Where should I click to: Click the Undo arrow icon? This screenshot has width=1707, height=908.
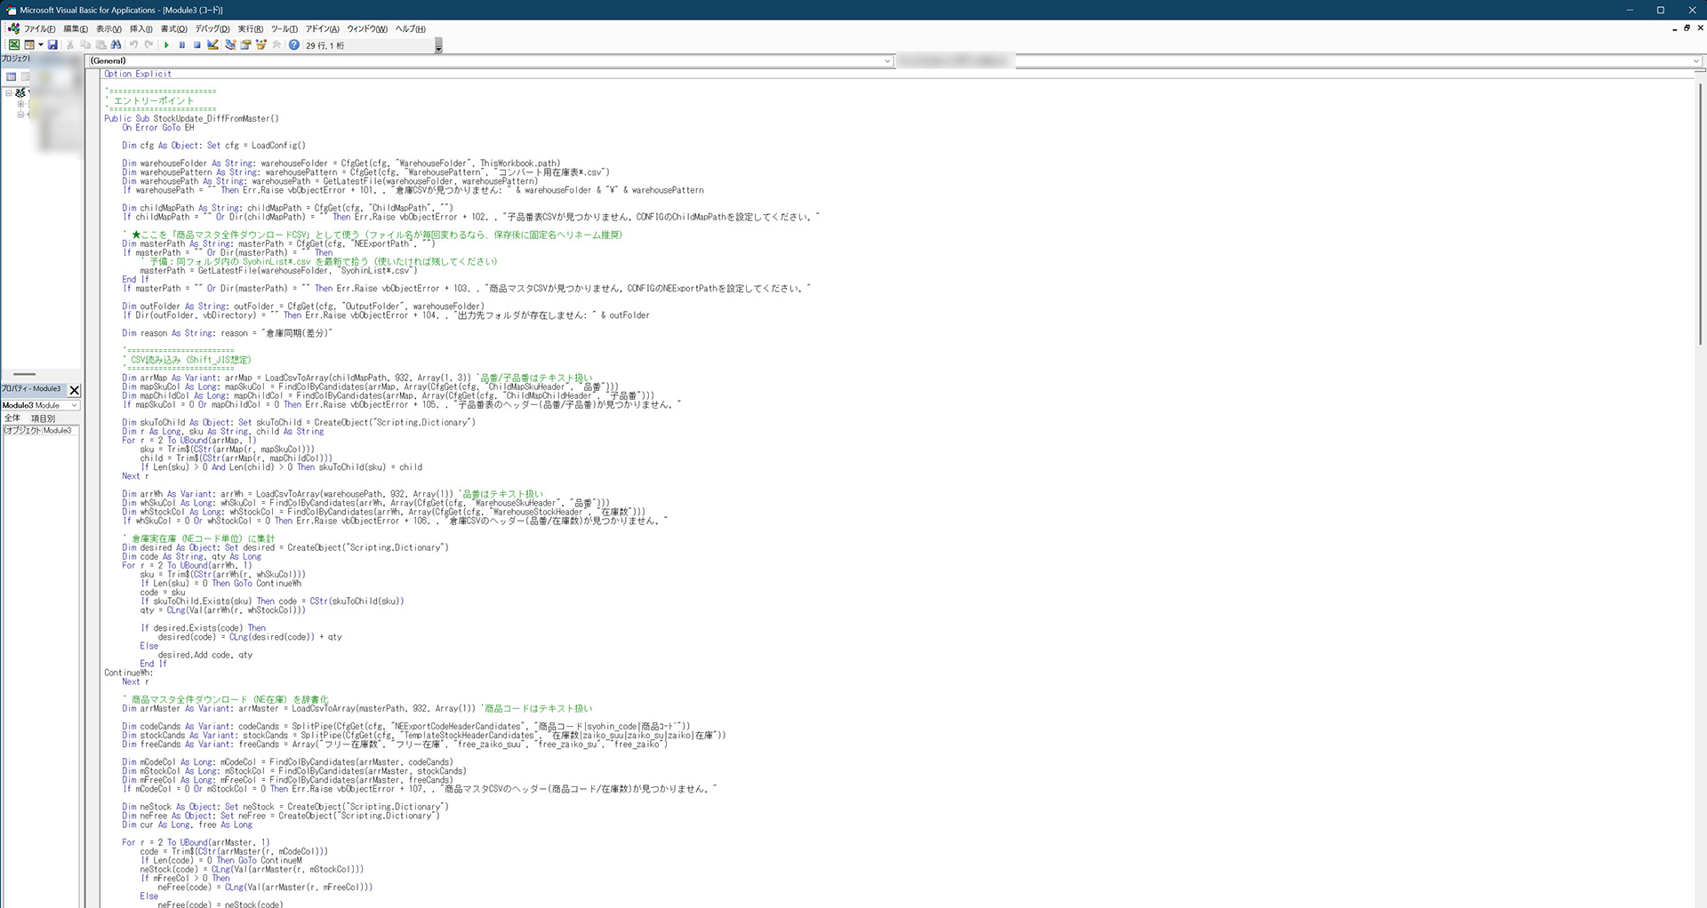133,45
